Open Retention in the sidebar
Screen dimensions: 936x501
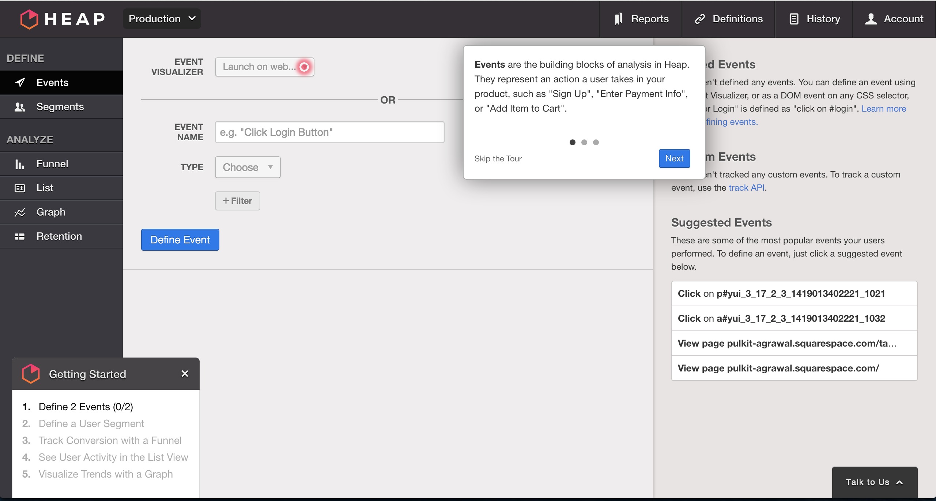click(59, 236)
